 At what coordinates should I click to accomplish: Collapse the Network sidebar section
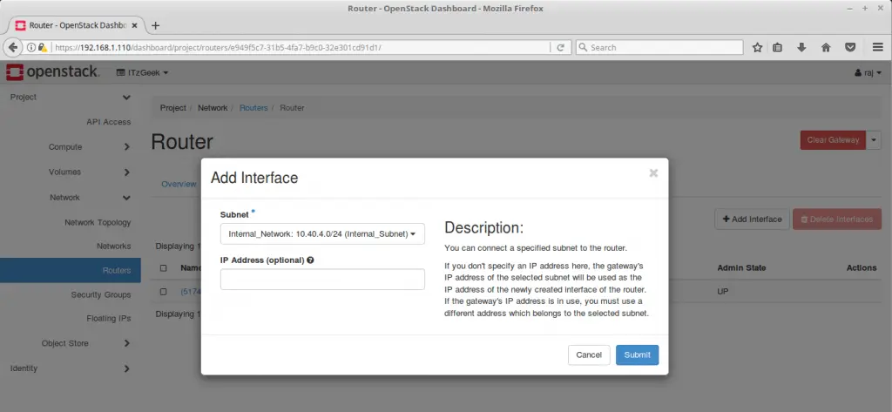tap(126, 198)
